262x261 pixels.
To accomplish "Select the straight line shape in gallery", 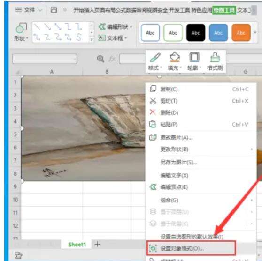I will click(37, 27).
